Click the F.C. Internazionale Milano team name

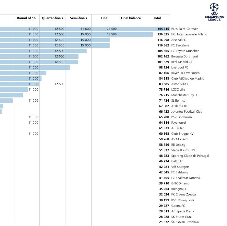[189, 34]
